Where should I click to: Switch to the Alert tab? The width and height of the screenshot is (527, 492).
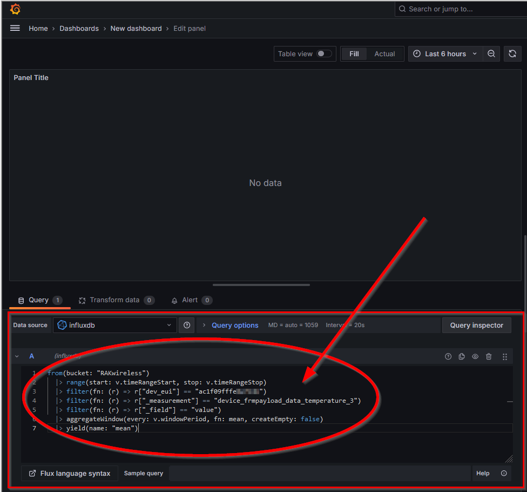tap(188, 300)
